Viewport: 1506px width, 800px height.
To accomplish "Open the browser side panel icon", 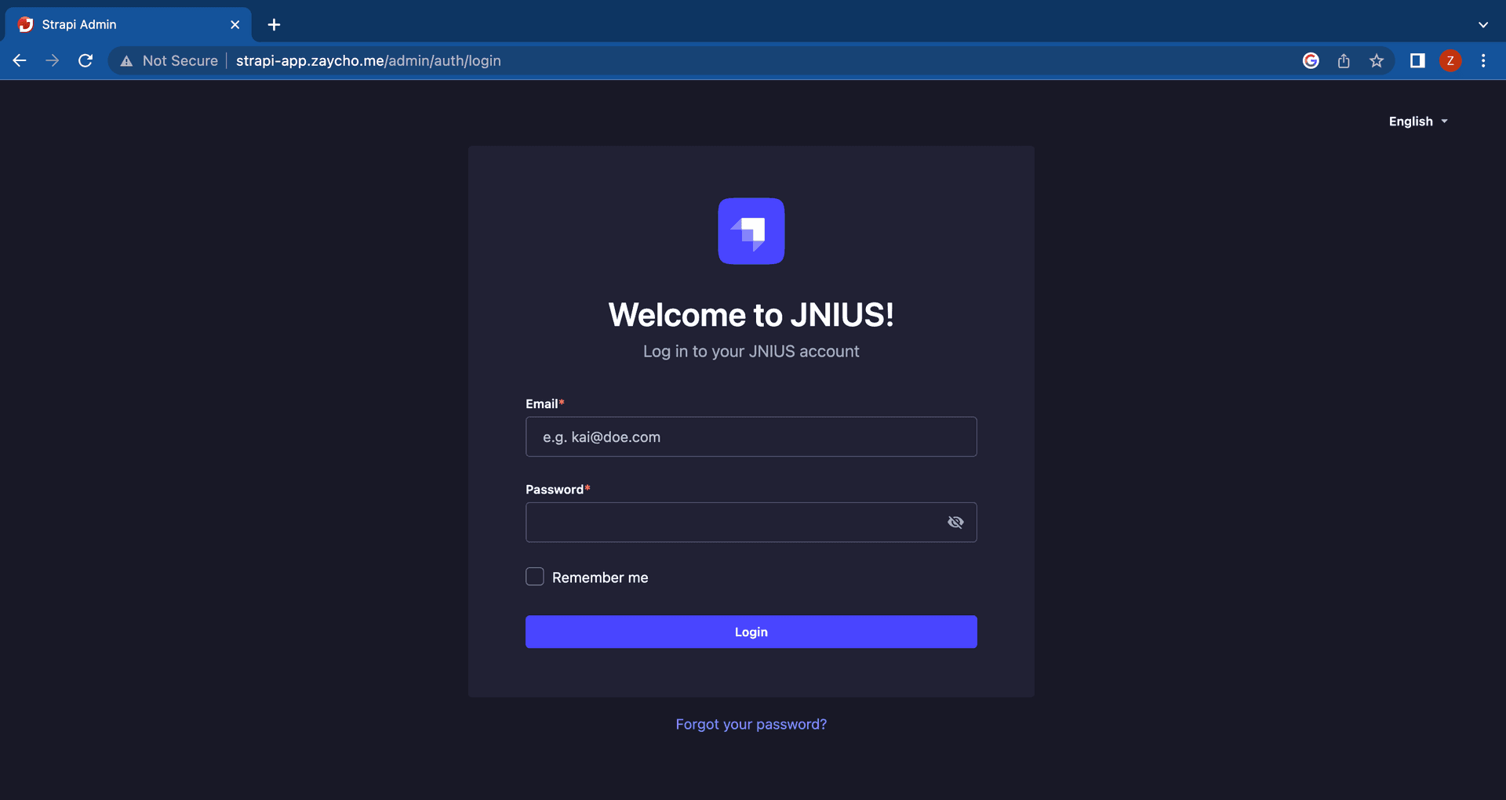I will tap(1417, 60).
